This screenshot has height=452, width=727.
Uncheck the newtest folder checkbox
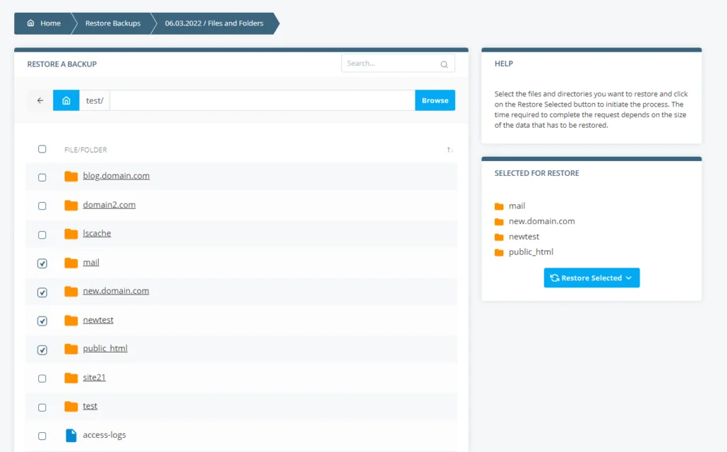point(42,321)
